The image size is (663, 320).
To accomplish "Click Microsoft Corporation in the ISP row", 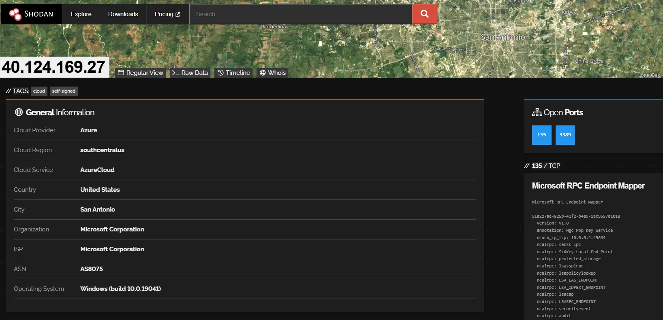I will [112, 249].
